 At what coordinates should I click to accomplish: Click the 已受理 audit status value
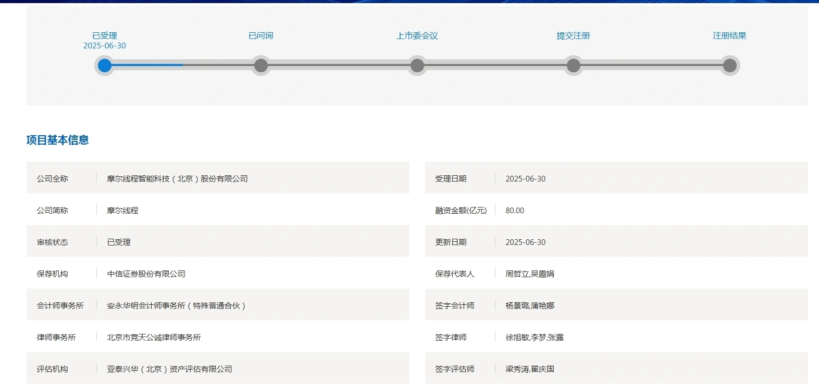click(119, 242)
